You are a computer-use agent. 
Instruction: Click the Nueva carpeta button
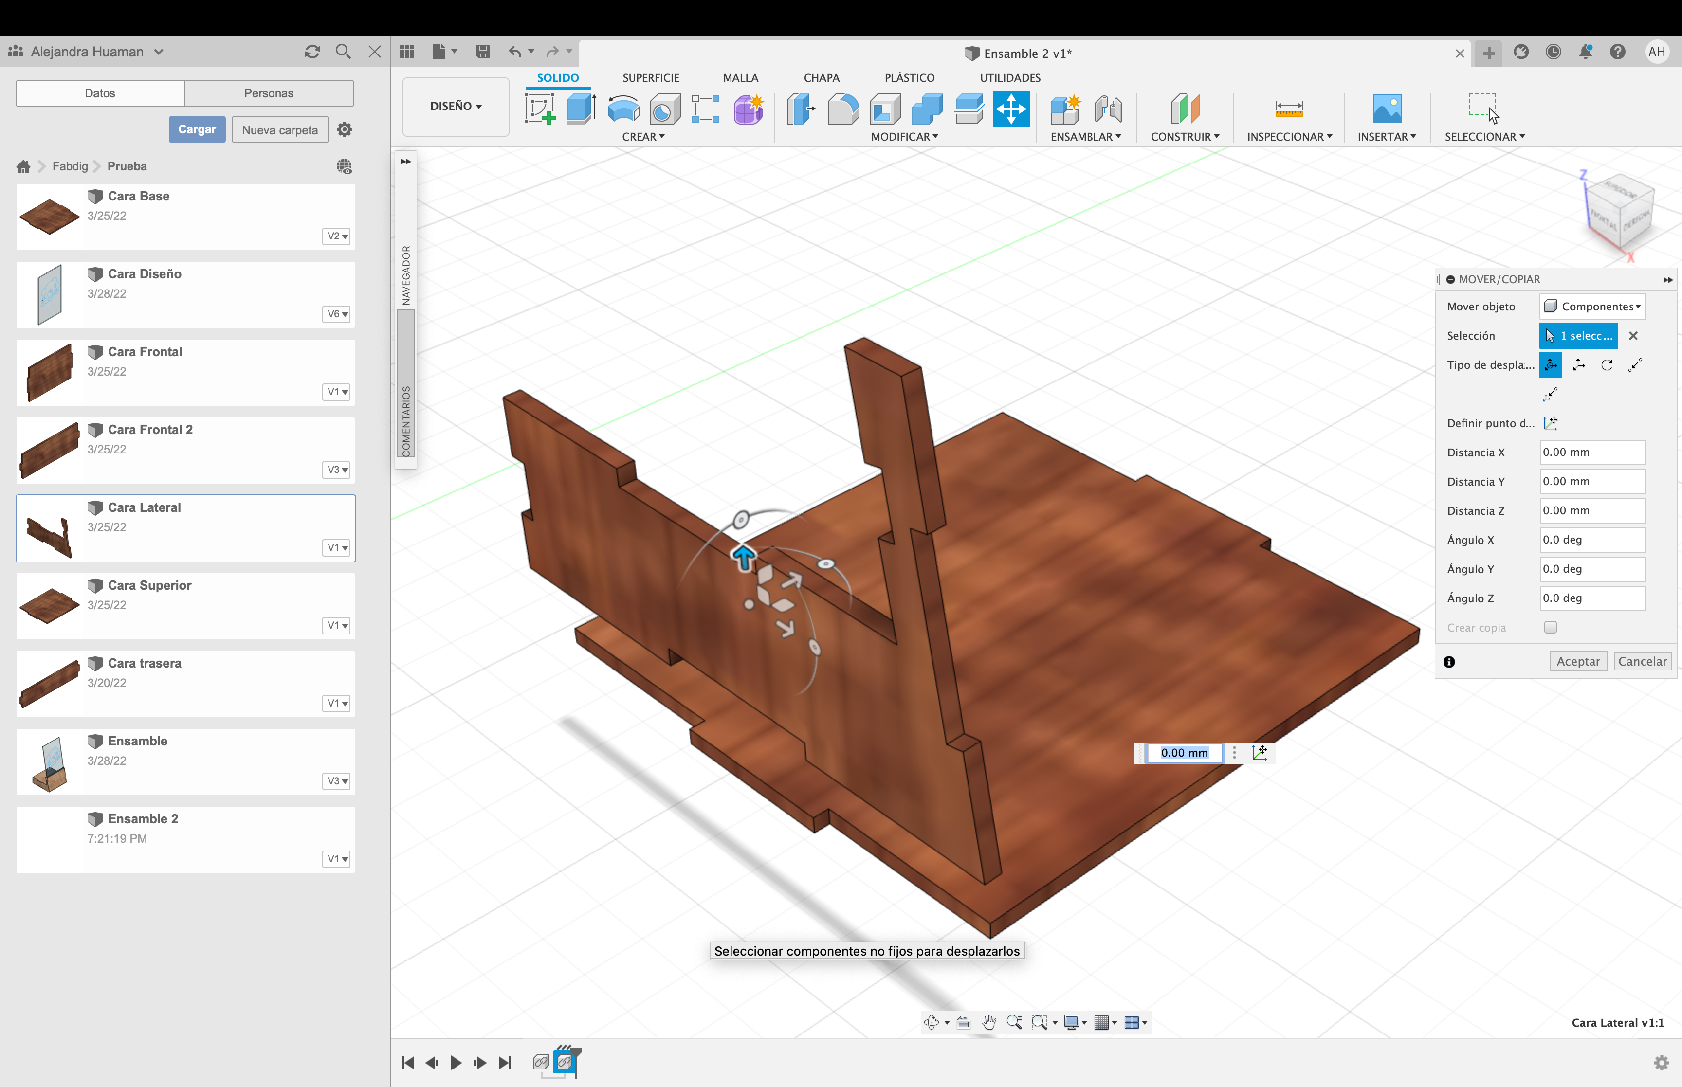point(279,130)
